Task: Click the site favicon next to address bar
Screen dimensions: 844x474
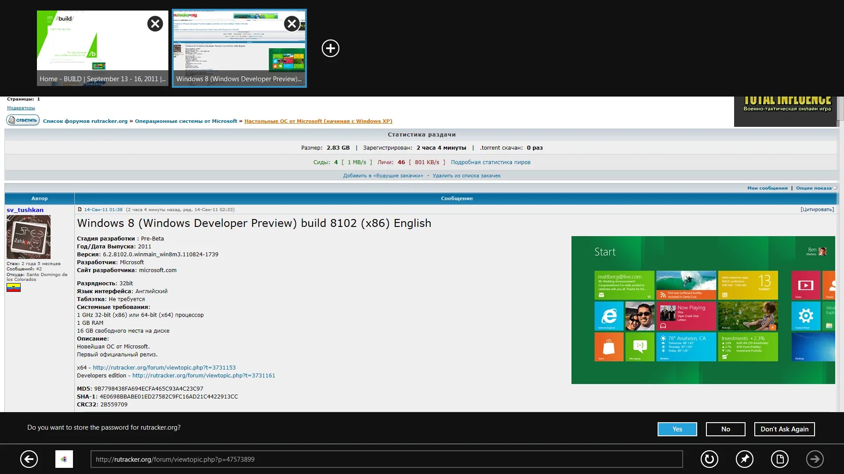Action: click(x=64, y=459)
